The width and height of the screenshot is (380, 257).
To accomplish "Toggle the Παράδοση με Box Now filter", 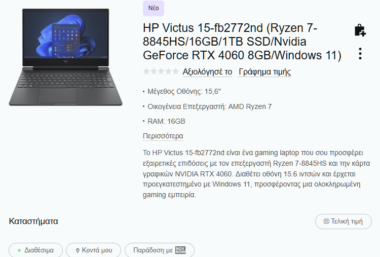I will pos(160,250).
